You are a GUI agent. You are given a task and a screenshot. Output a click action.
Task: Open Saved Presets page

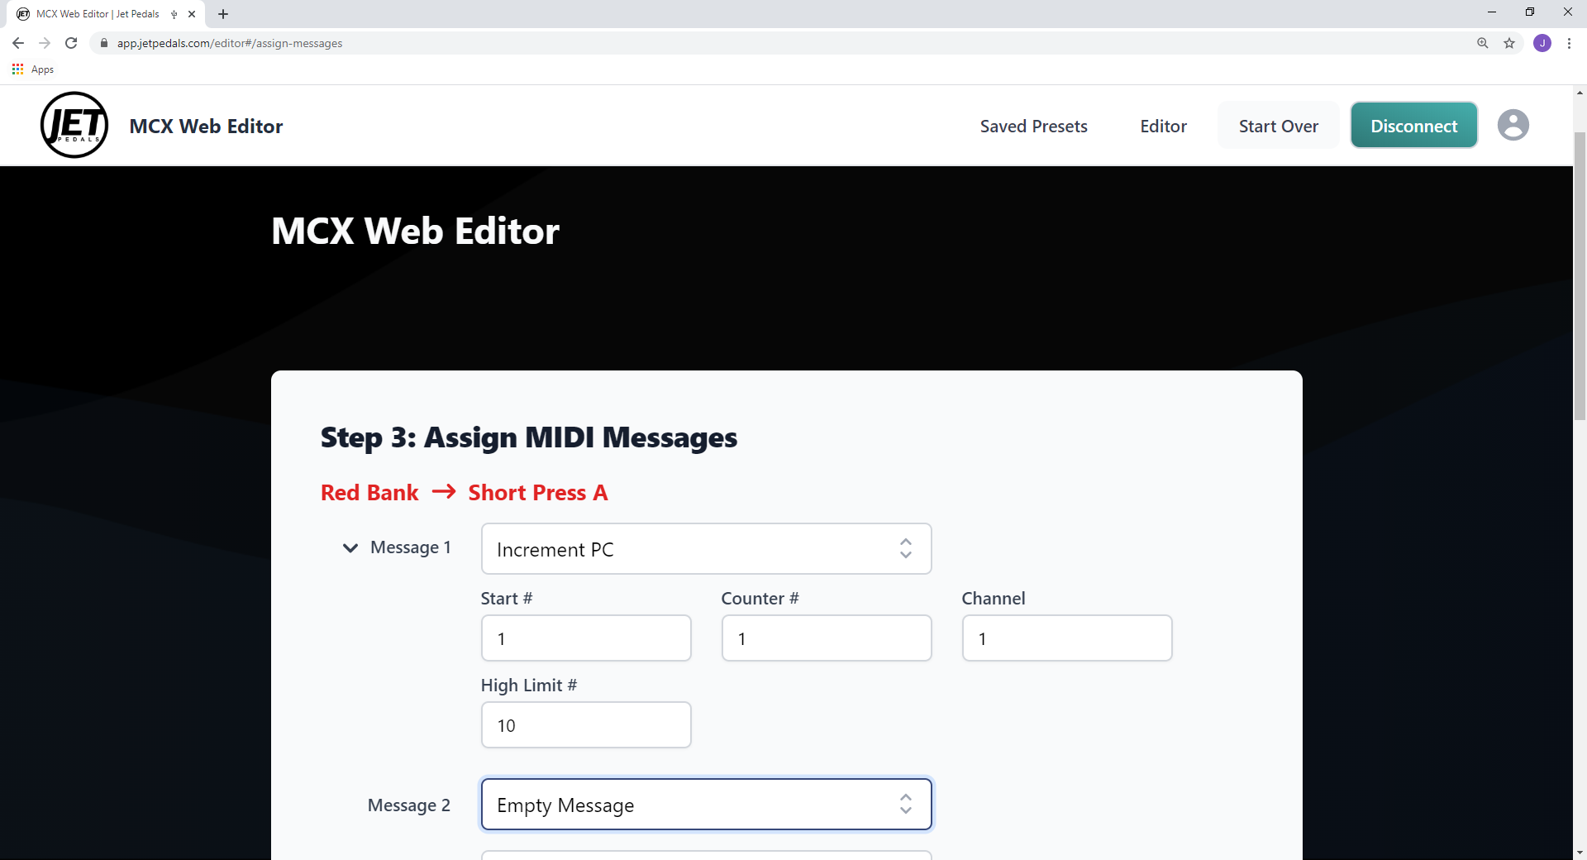point(1033,126)
